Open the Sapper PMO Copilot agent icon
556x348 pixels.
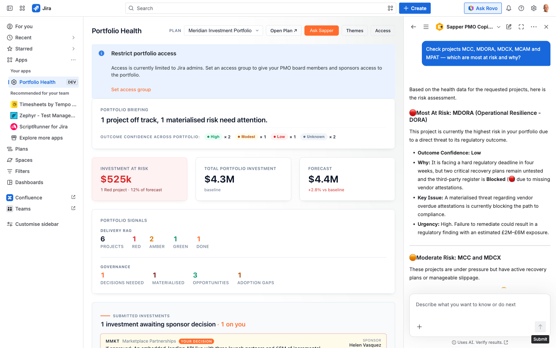pos(440,27)
